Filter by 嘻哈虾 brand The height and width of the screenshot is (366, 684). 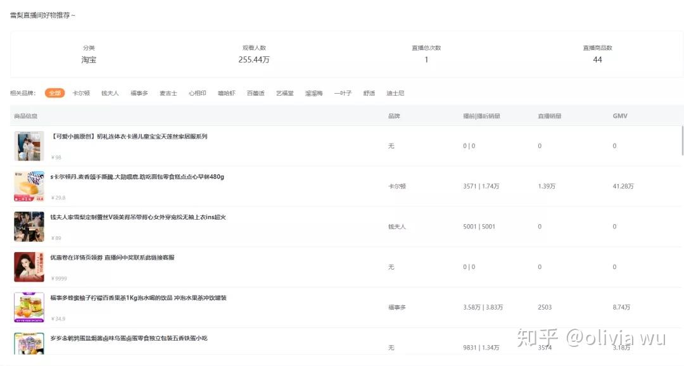[226, 92]
